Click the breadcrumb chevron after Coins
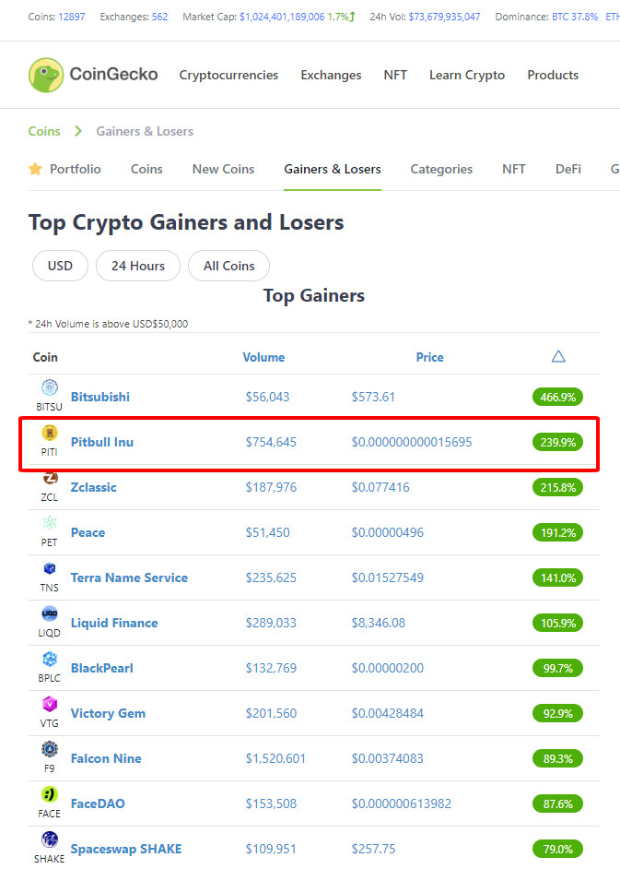This screenshot has width=620, height=869. pyautogui.click(x=78, y=131)
